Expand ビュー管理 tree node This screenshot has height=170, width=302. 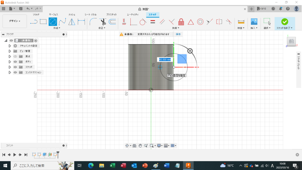[x=10, y=51]
